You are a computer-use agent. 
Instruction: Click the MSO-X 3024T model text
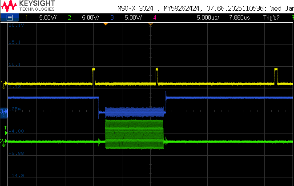138,8
